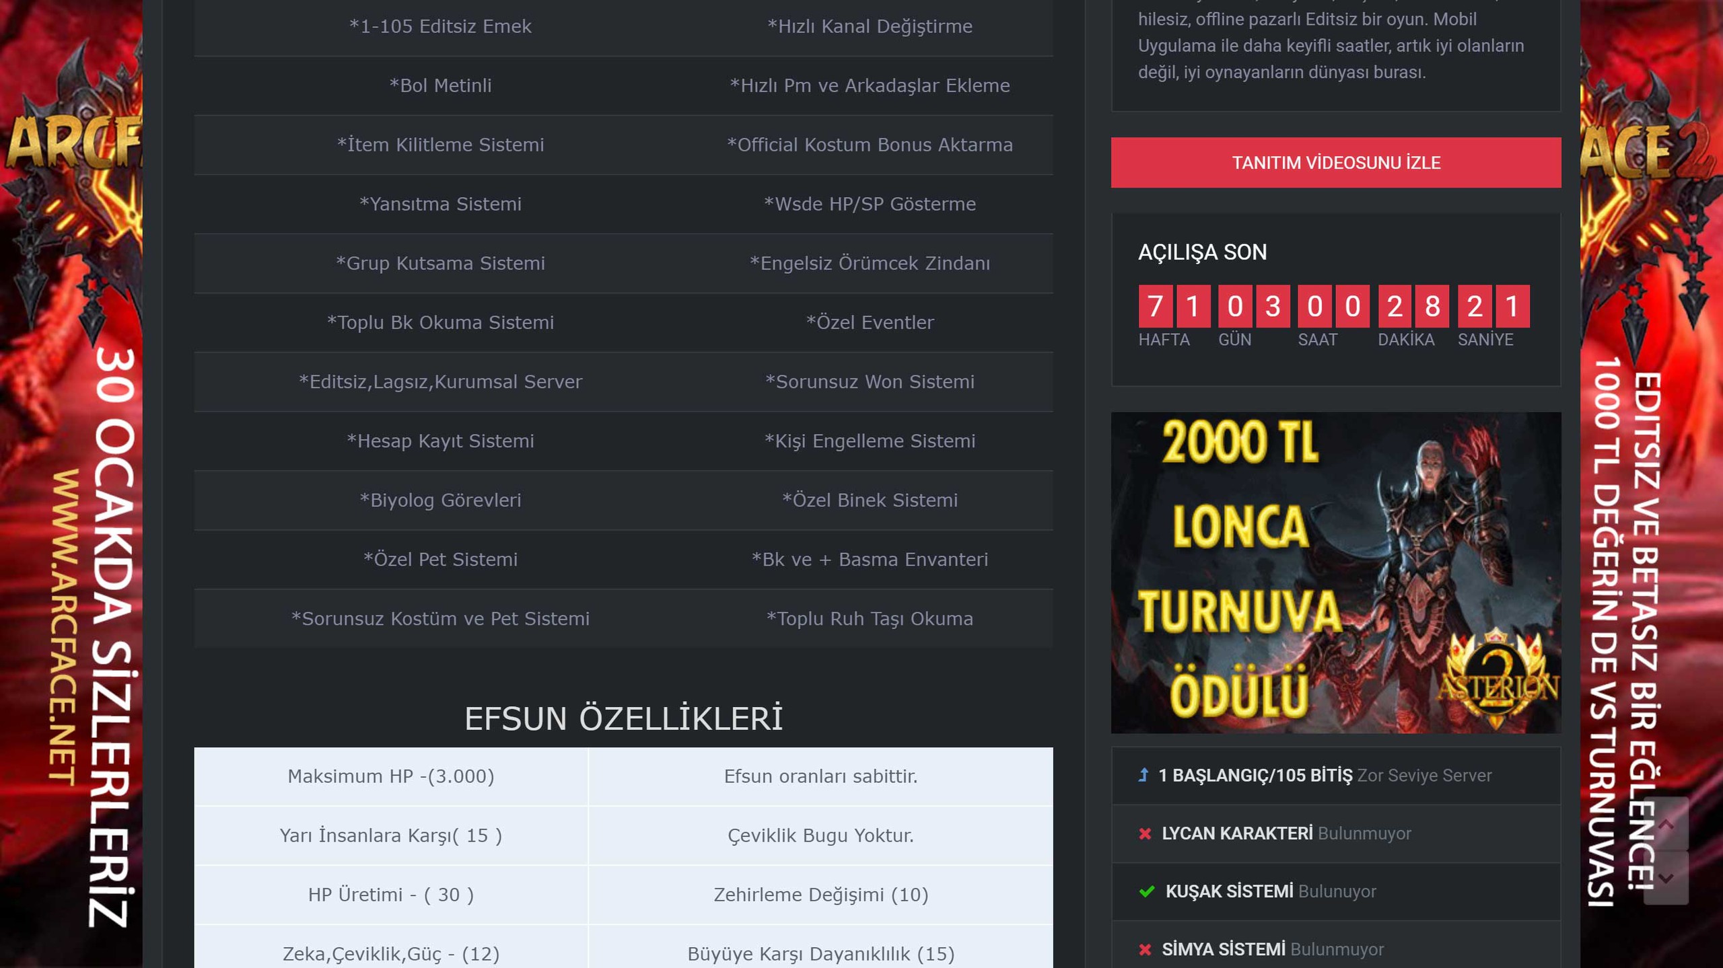Click the '1 BAŞLANGIÇ/105 BİTİŞ' row text
The image size is (1723, 968).
click(x=1325, y=776)
